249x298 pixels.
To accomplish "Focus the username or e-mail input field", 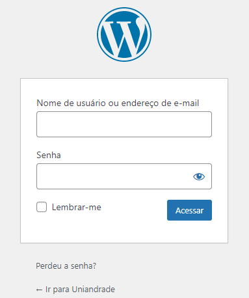I will click(x=124, y=124).
